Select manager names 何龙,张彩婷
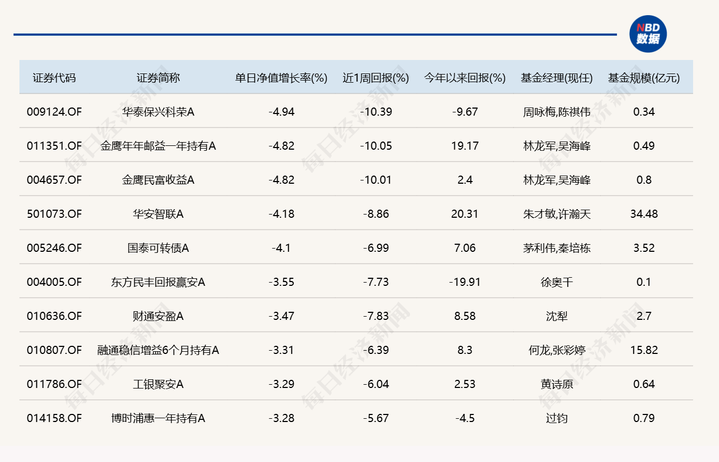The image size is (719, 462). tap(557, 350)
